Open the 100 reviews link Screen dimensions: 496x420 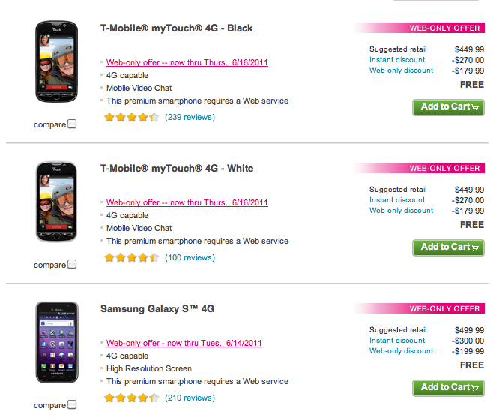[190, 257]
